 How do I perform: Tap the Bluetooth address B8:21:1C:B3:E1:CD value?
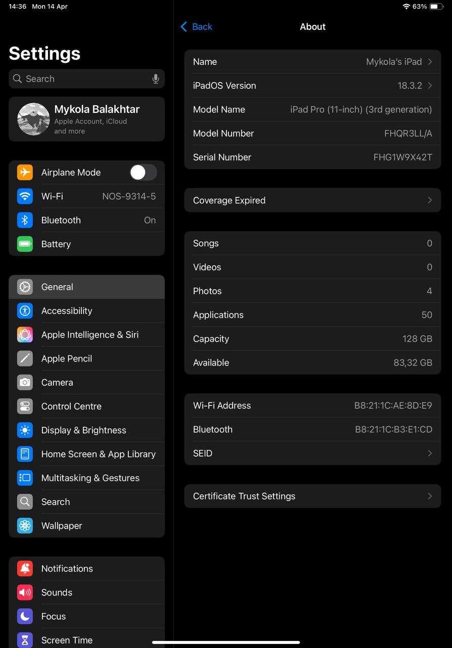pyautogui.click(x=393, y=429)
